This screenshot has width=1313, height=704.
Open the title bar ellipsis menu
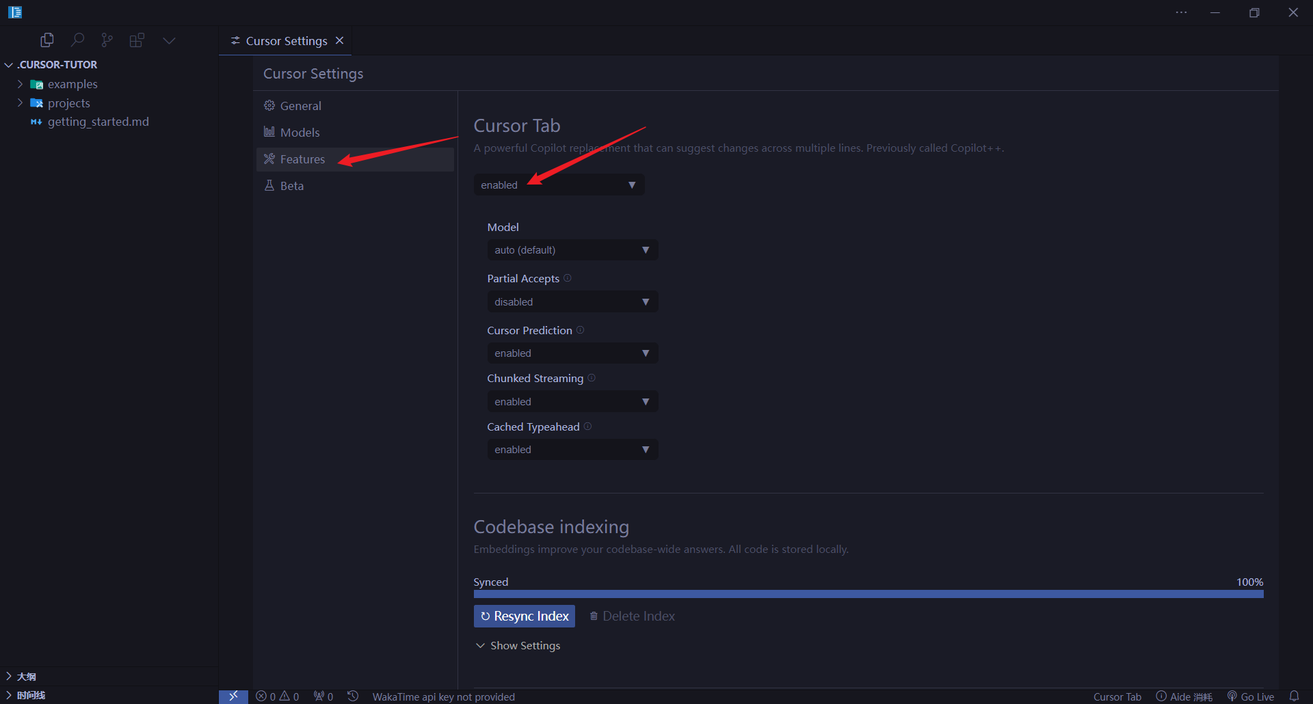click(x=1181, y=12)
